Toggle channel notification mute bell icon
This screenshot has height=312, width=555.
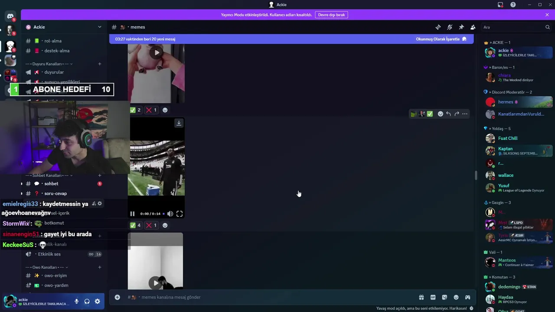(x=450, y=27)
